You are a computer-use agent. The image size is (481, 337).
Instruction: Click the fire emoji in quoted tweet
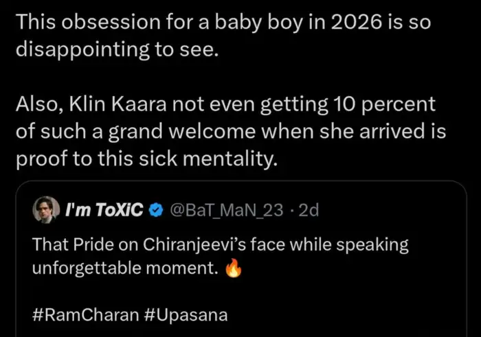tap(234, 269)
